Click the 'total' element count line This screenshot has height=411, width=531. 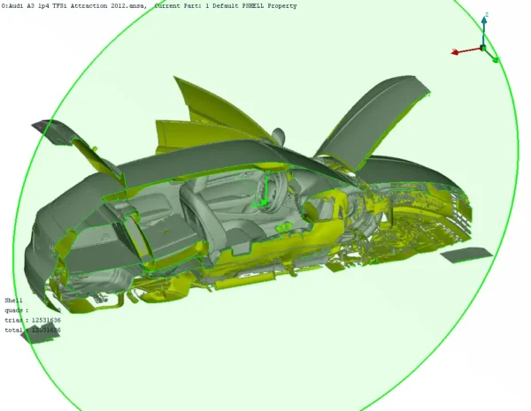click(33, 330)
